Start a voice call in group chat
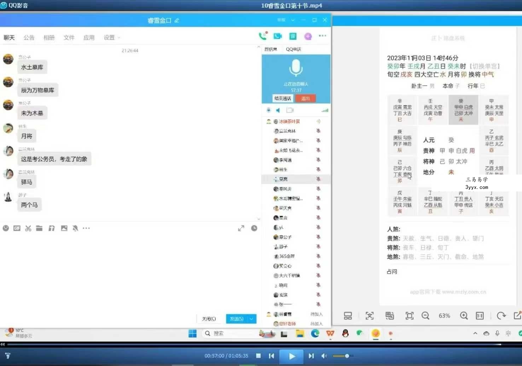The width and height of the screenshot is (522, 366). coord(263,36)
